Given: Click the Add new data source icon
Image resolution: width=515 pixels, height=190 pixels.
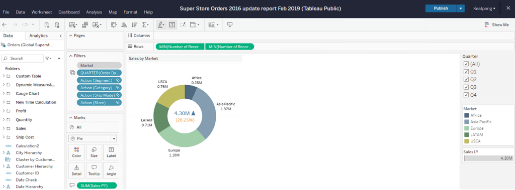Looking at the screenshot, I should pos(47,25).
